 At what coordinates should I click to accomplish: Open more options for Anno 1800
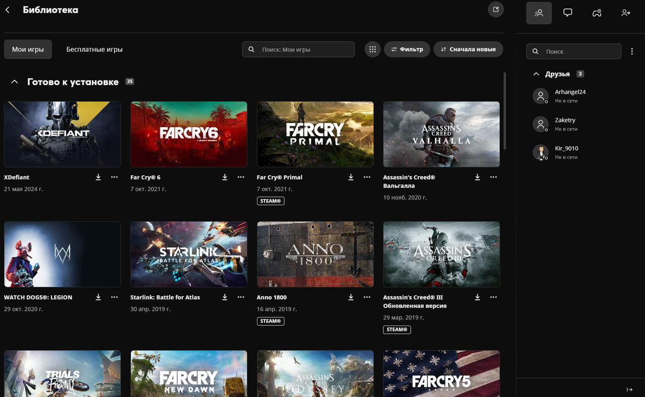click(x=367, y=297)
